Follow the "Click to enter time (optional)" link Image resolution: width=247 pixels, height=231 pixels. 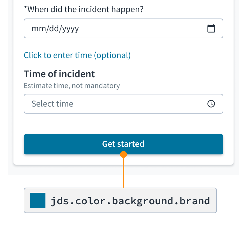point(77,55)
